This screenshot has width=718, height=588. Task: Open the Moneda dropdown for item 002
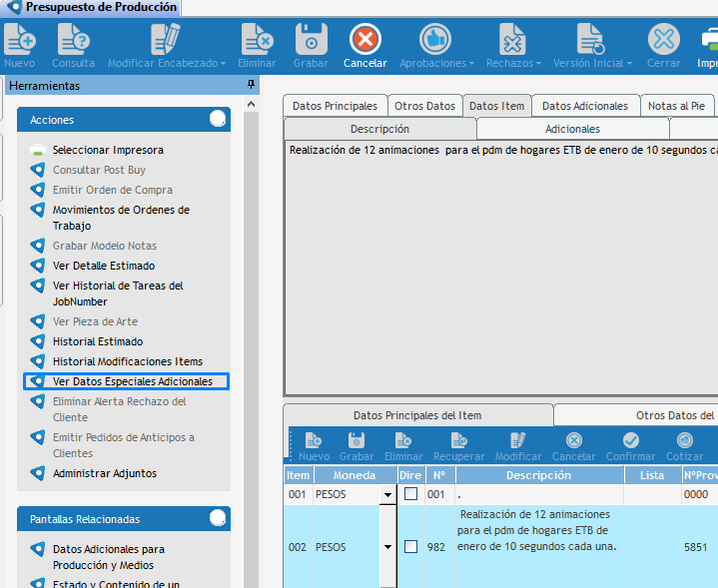(x=386, y=547)
